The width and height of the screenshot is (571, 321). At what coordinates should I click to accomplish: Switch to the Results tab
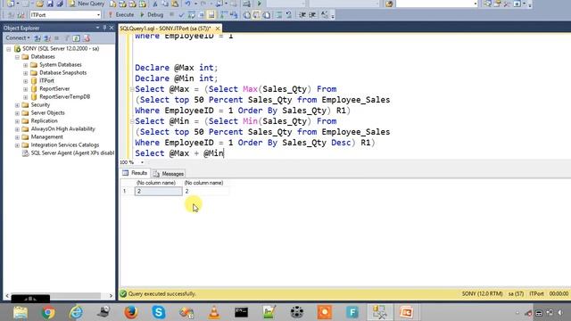[x=135, y=173]
